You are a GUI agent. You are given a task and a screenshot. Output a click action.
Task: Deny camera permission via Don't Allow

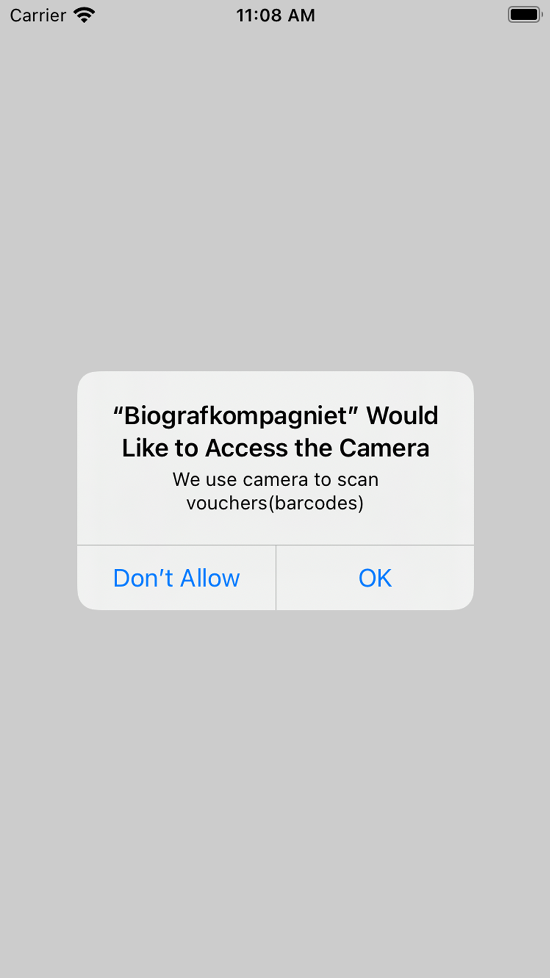pos(177,578)
